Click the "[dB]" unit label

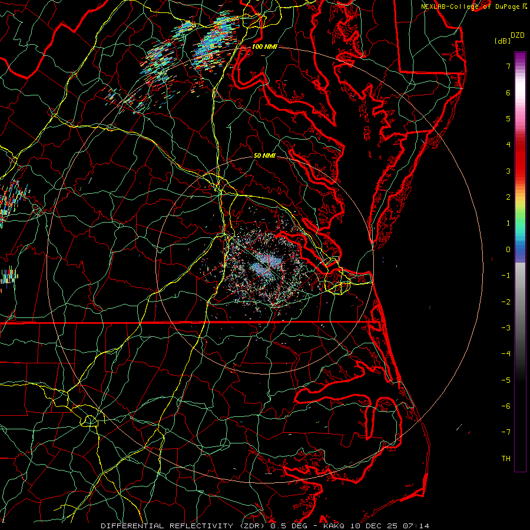click(502, 41)
